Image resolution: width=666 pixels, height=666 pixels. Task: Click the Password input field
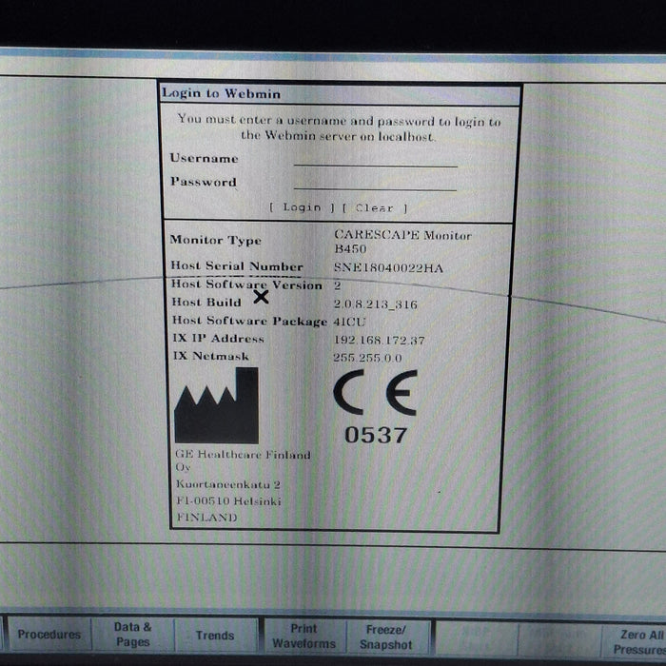coord(375,183)
